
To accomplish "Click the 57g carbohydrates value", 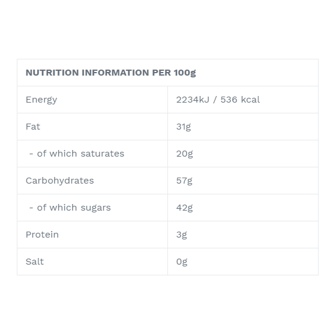I will pyautogui.click(x=184, y=181).
